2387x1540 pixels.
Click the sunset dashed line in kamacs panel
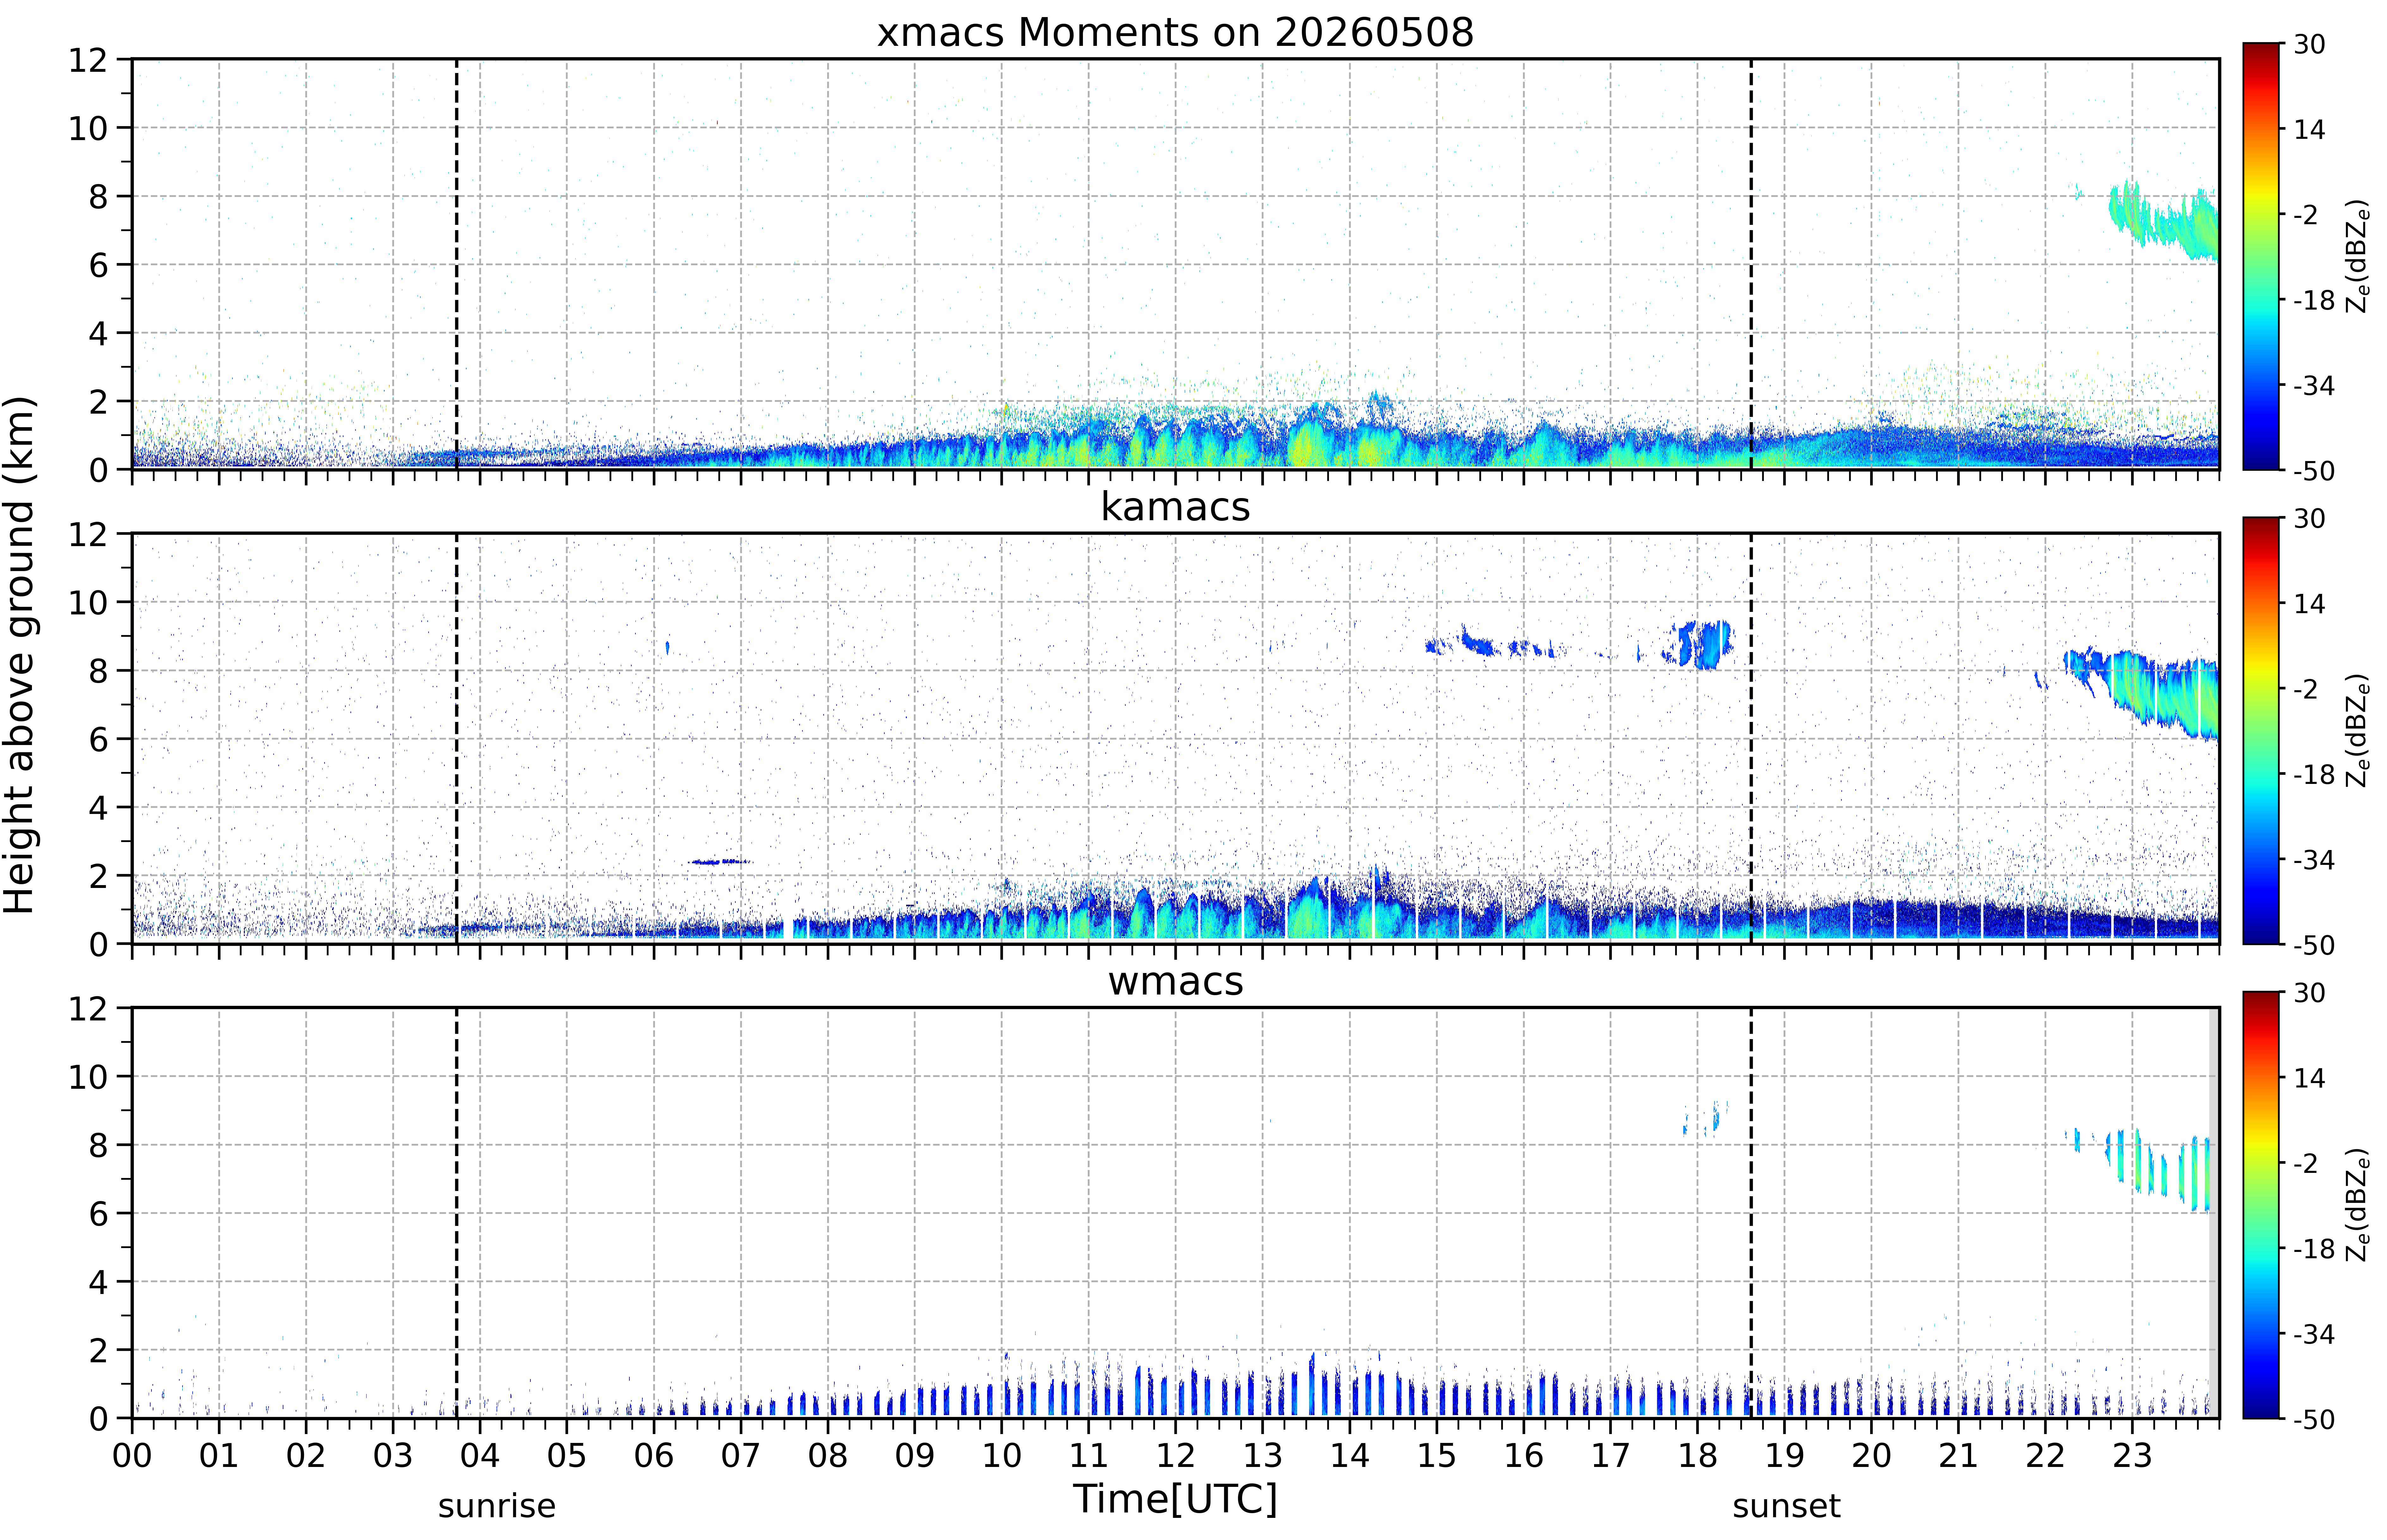[x=1751, y=738]
